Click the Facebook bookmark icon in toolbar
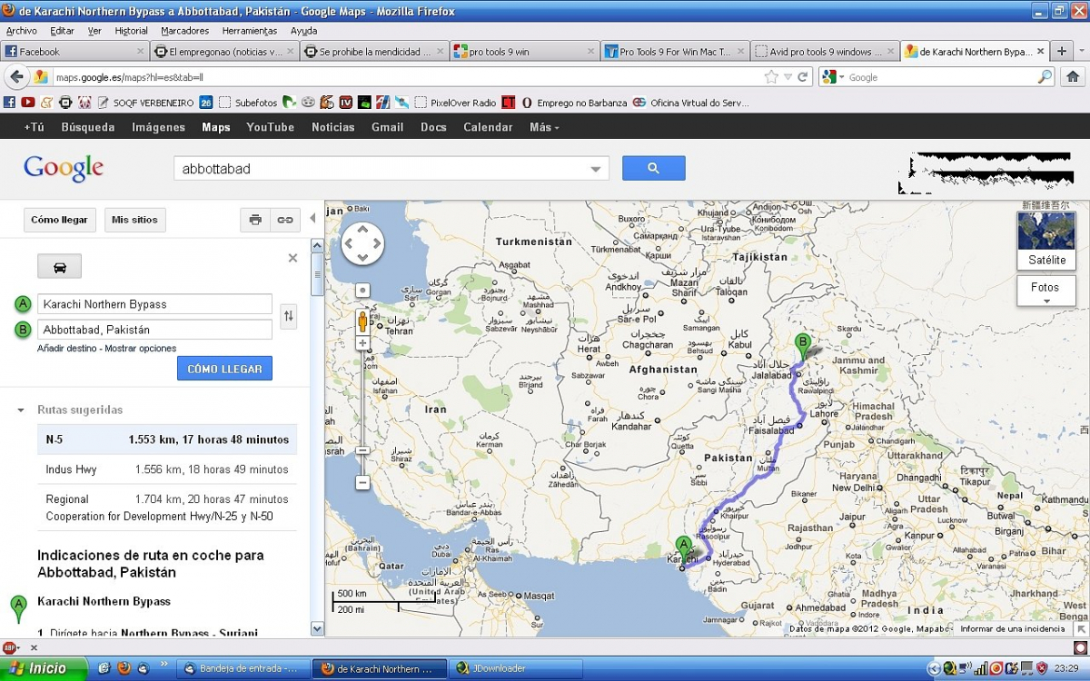The height and width of the screenshot is (681, 1090). coord(10,103)
